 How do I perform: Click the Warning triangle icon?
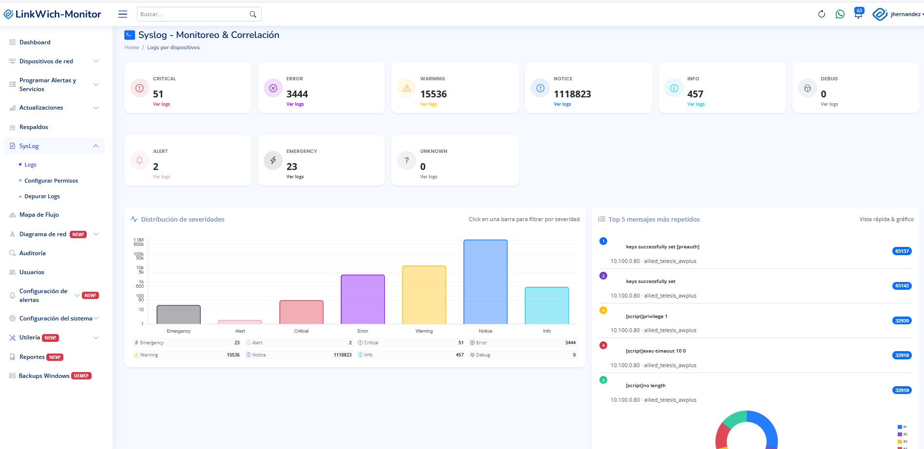pyautogui.click(x=406, y=88)
